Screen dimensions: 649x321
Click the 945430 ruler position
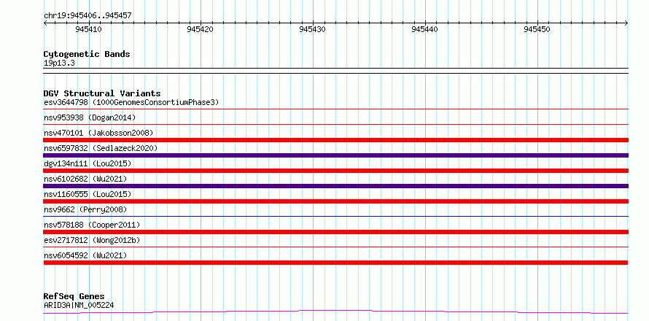coord(313,29)
